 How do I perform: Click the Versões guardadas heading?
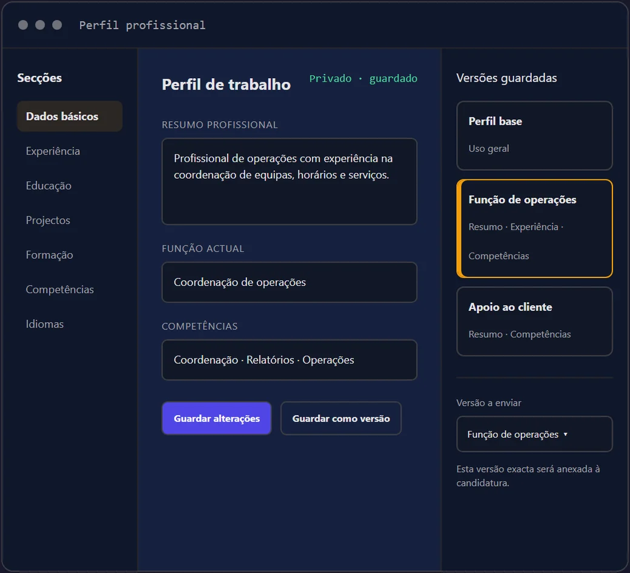(506, 78)
